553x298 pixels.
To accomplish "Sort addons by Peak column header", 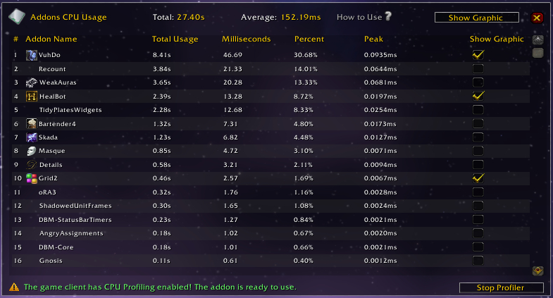I will coord(373,39).
